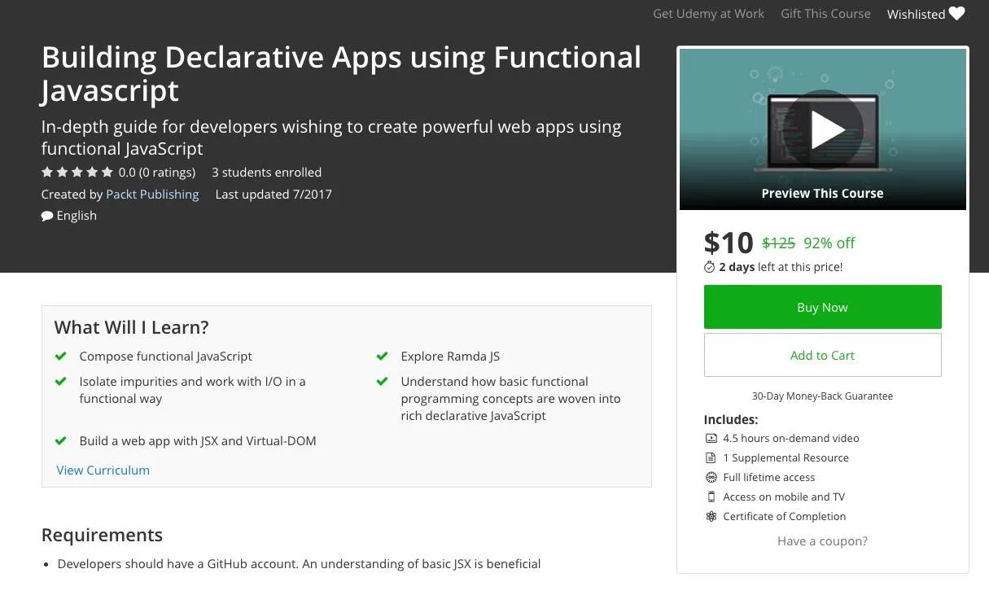This screenshot has width=989, height=595.
Task: Click the star rating icons
Action: point(77,173)
